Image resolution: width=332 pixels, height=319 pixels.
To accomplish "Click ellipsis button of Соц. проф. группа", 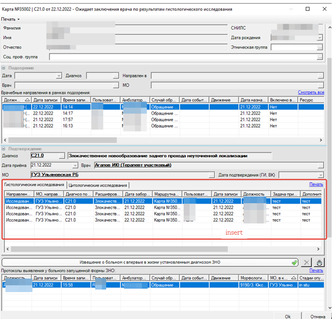I will click(x=320, y=57).
